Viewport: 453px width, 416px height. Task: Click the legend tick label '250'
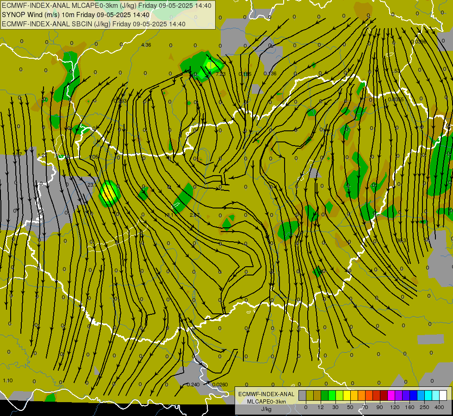pos(424,407)
